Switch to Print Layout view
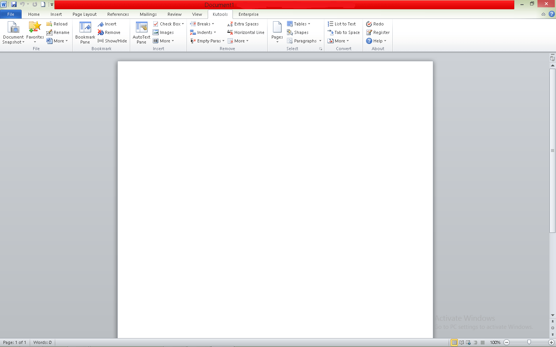 [x=454, y=342]
